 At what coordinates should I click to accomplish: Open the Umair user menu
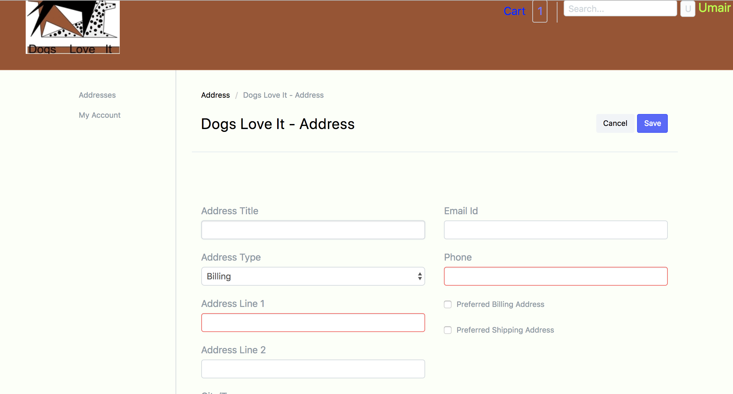point(714,8)
